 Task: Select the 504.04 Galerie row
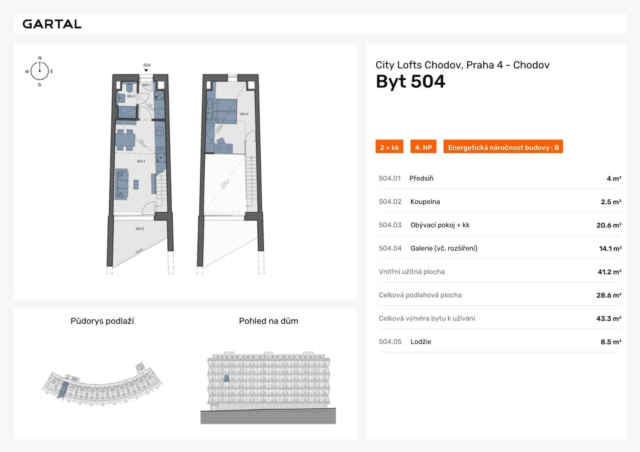pyautogui.click(x=500, y=248)
